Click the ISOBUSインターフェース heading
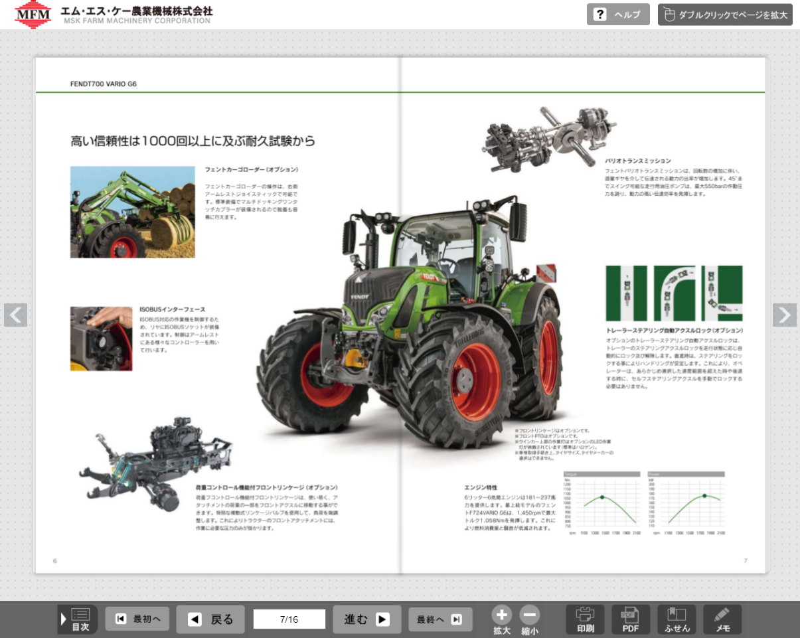This screenshot has height=638, width=800. tap(173, 309)
